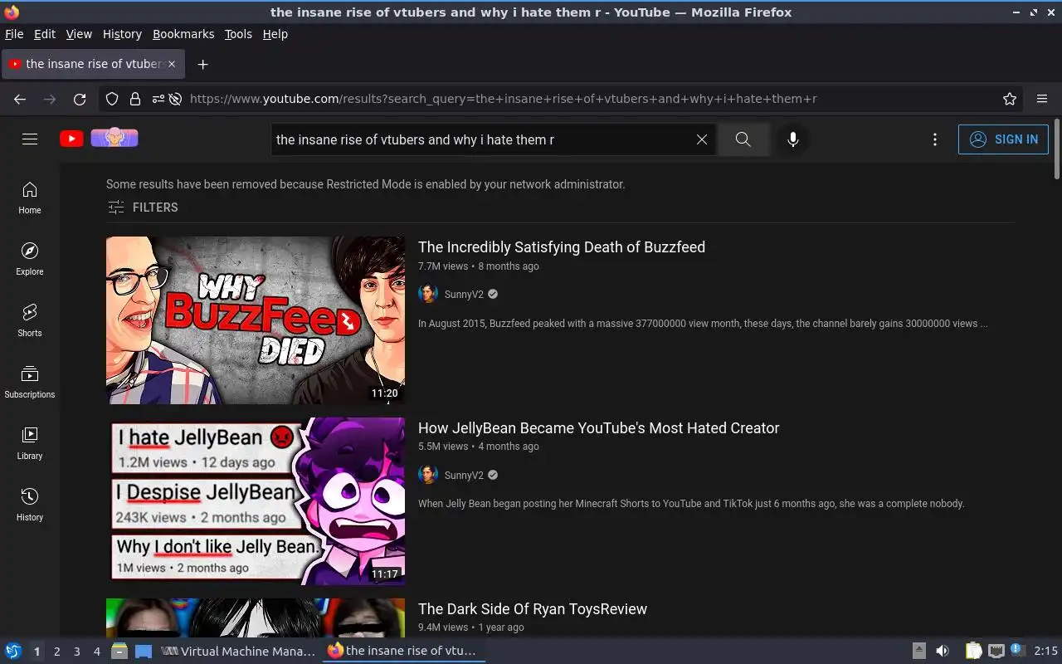1062x664 pixels.
Task: Open the Tools menu
Action: click(x=238, y=34)
